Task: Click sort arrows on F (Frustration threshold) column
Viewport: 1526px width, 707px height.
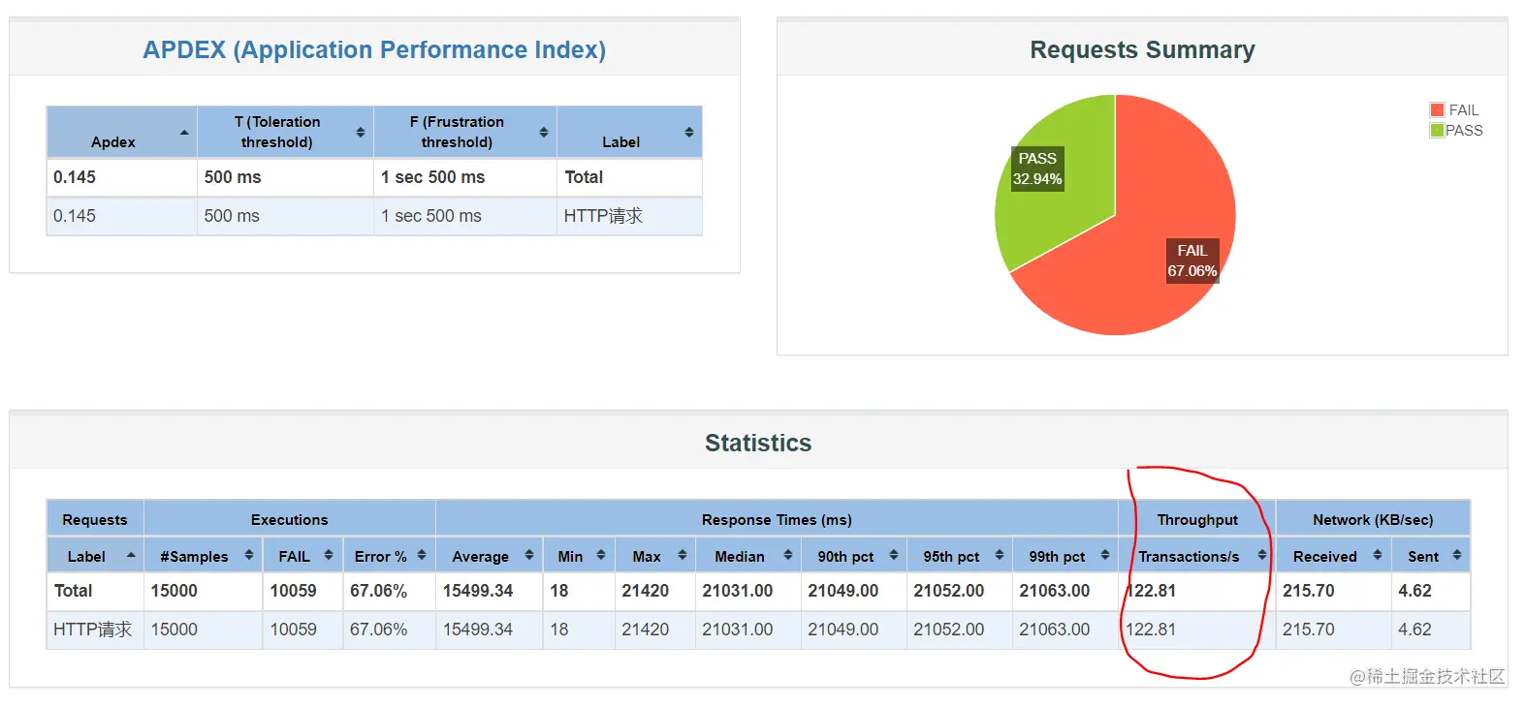Action: [x=544, y=132]
